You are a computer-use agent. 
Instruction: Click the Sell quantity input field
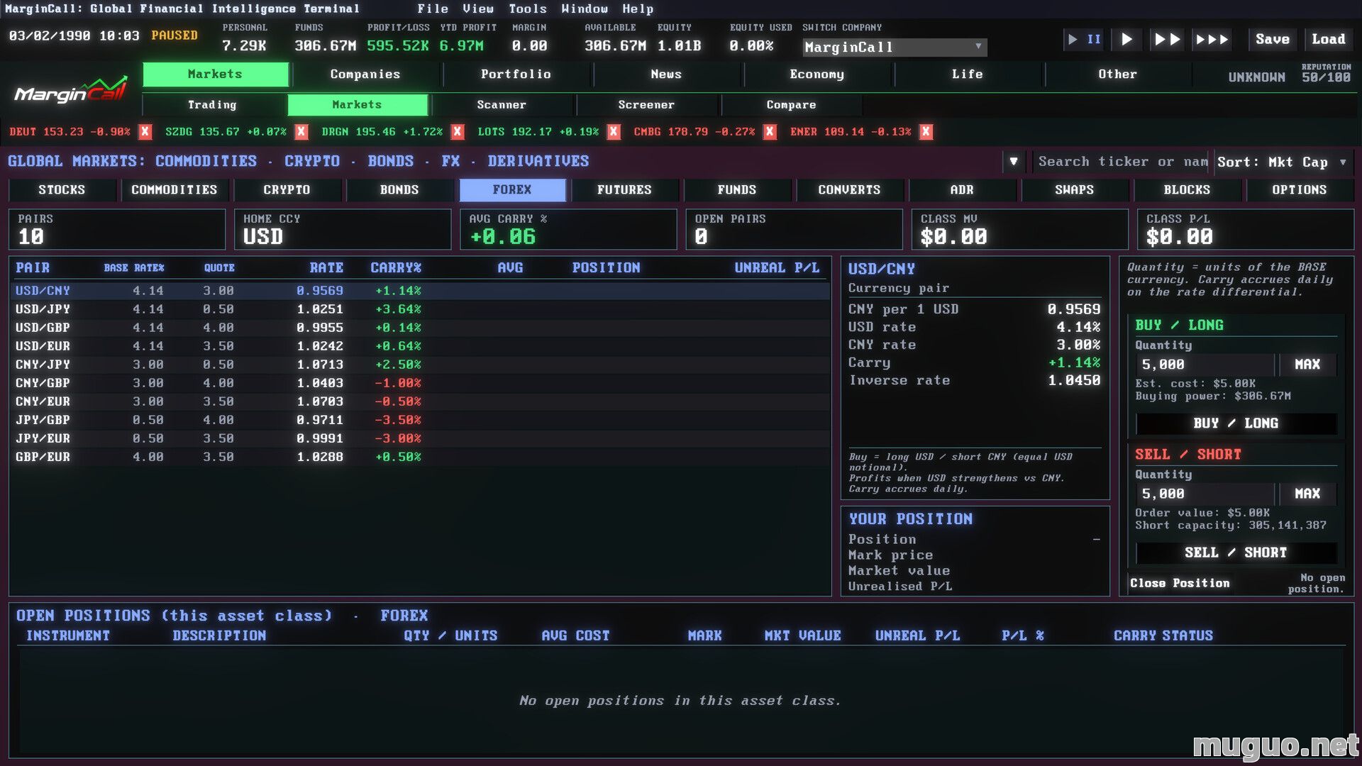pos(1205,494)
